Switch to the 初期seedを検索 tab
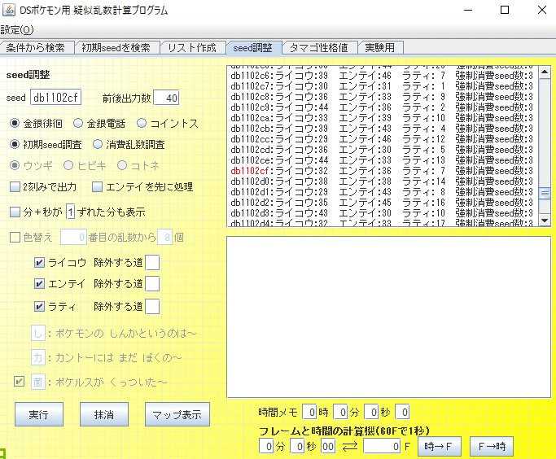Screen dimensions: 556x459 coord(116,47)
